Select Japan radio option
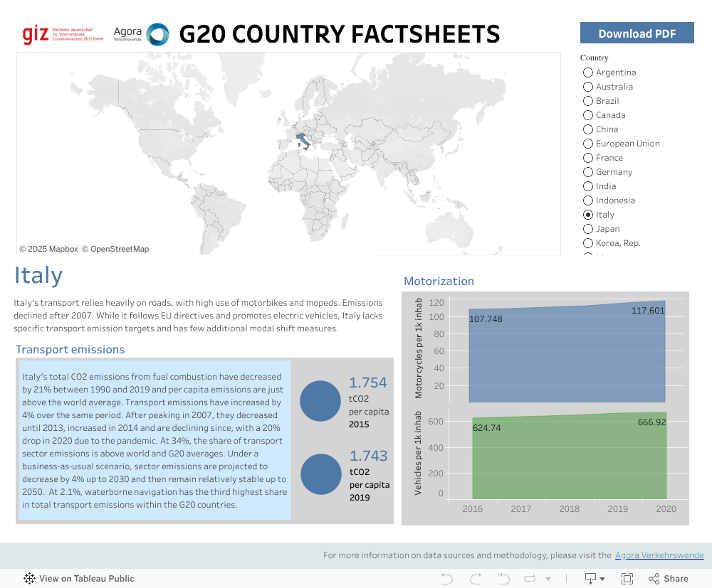712x588 pixels. (x=588, y=229)
